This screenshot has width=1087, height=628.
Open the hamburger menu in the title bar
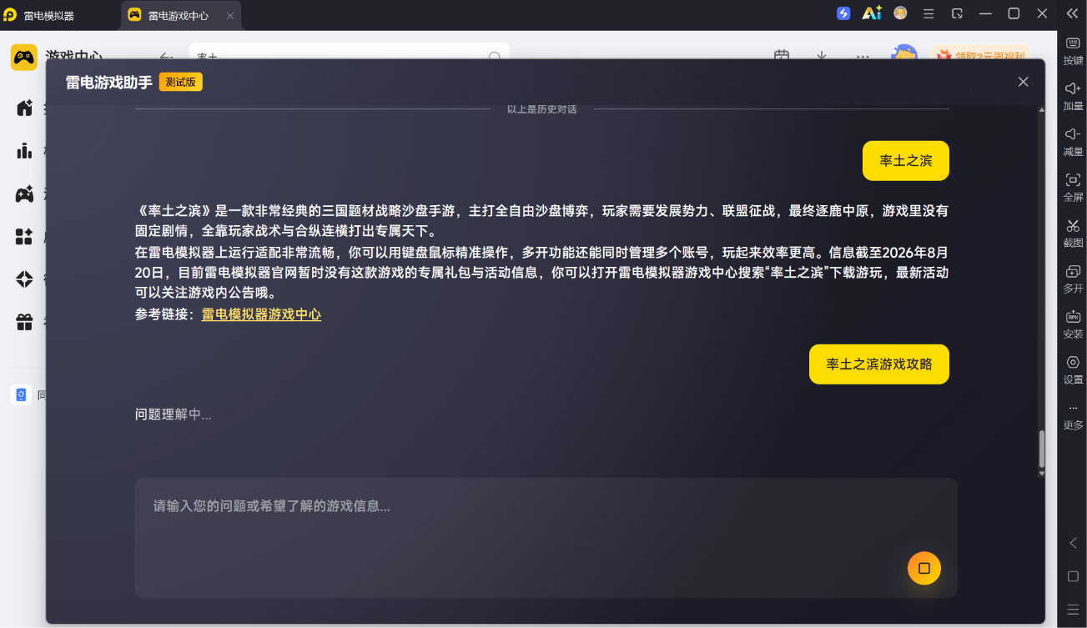coord(928,13)
